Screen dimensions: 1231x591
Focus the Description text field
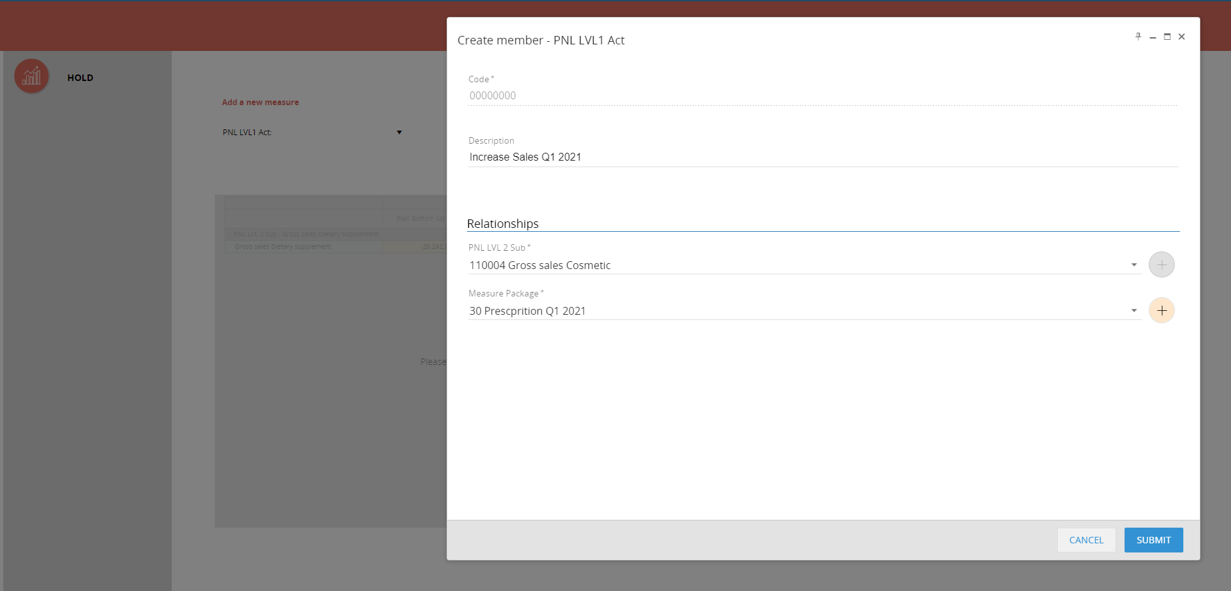click(x=823, y=157)
